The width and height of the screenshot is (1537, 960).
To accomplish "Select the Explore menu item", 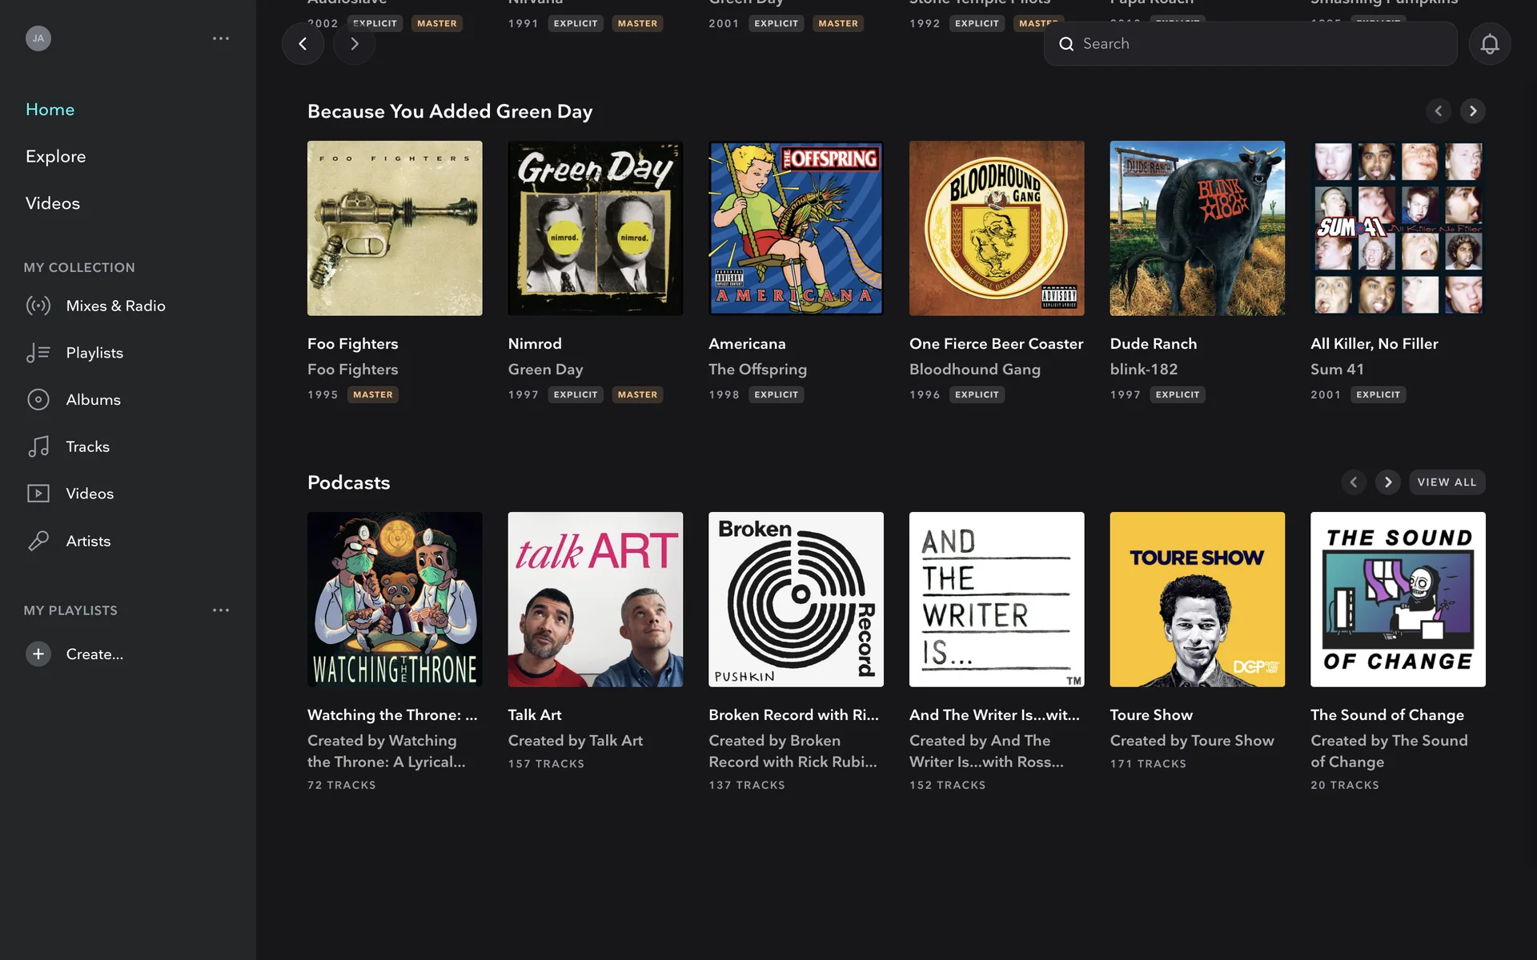I will coord(55,156).
